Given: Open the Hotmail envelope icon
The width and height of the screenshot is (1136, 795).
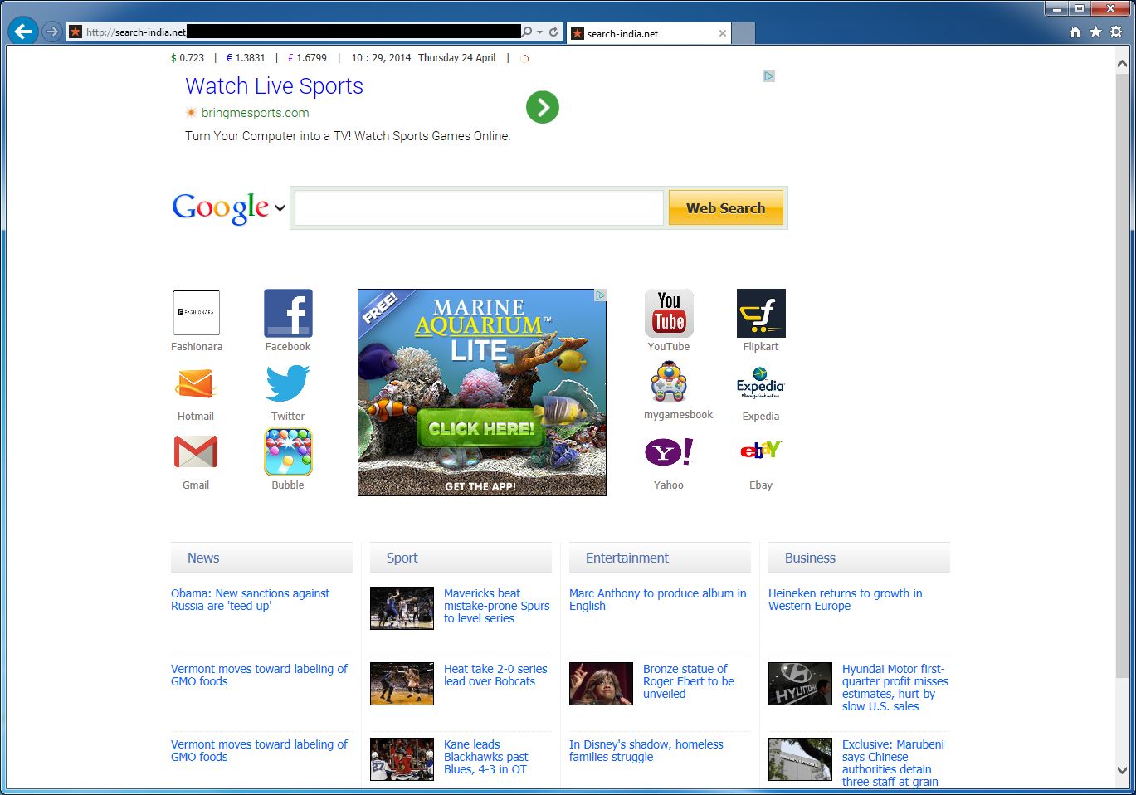Looking at the screenshot, I should (196, 384).
